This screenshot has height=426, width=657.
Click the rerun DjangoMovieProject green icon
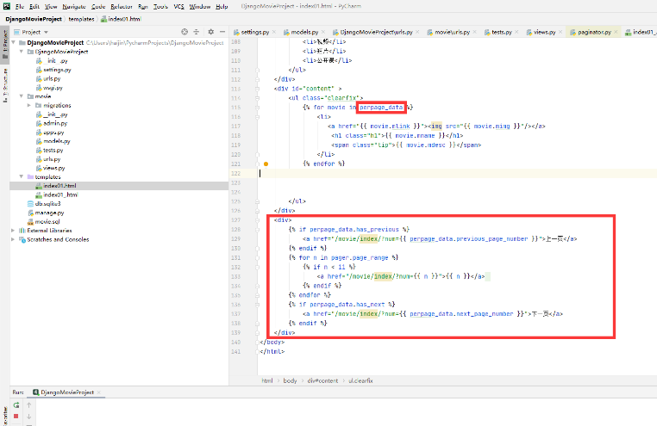16,404
